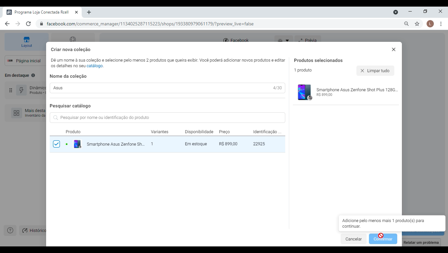Click the Facebook preview selector
The width and height of the screenshot is (448, 253).
click(x=236, y=40)
